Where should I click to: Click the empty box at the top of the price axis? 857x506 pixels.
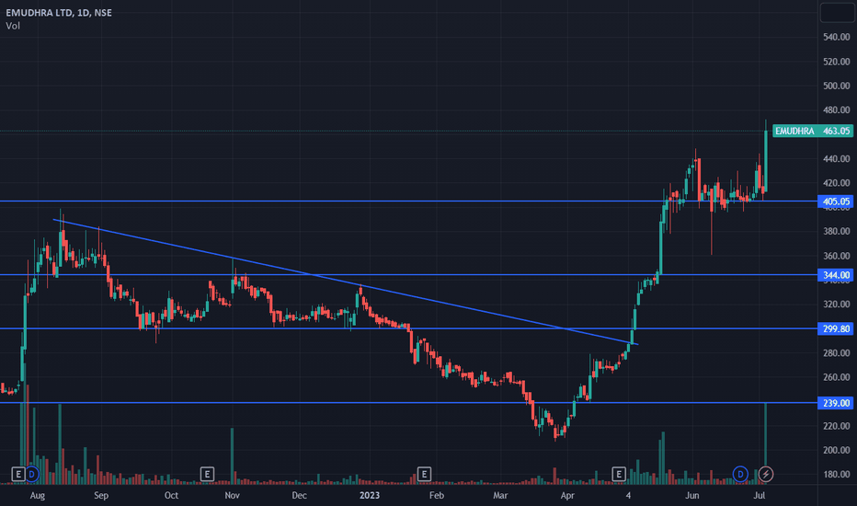(x=837, y=13)
